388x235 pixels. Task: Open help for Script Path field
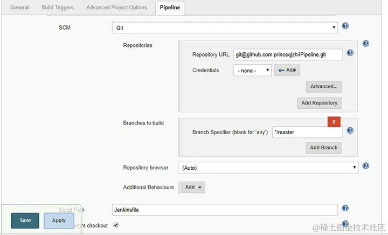(x=345, y=208)
